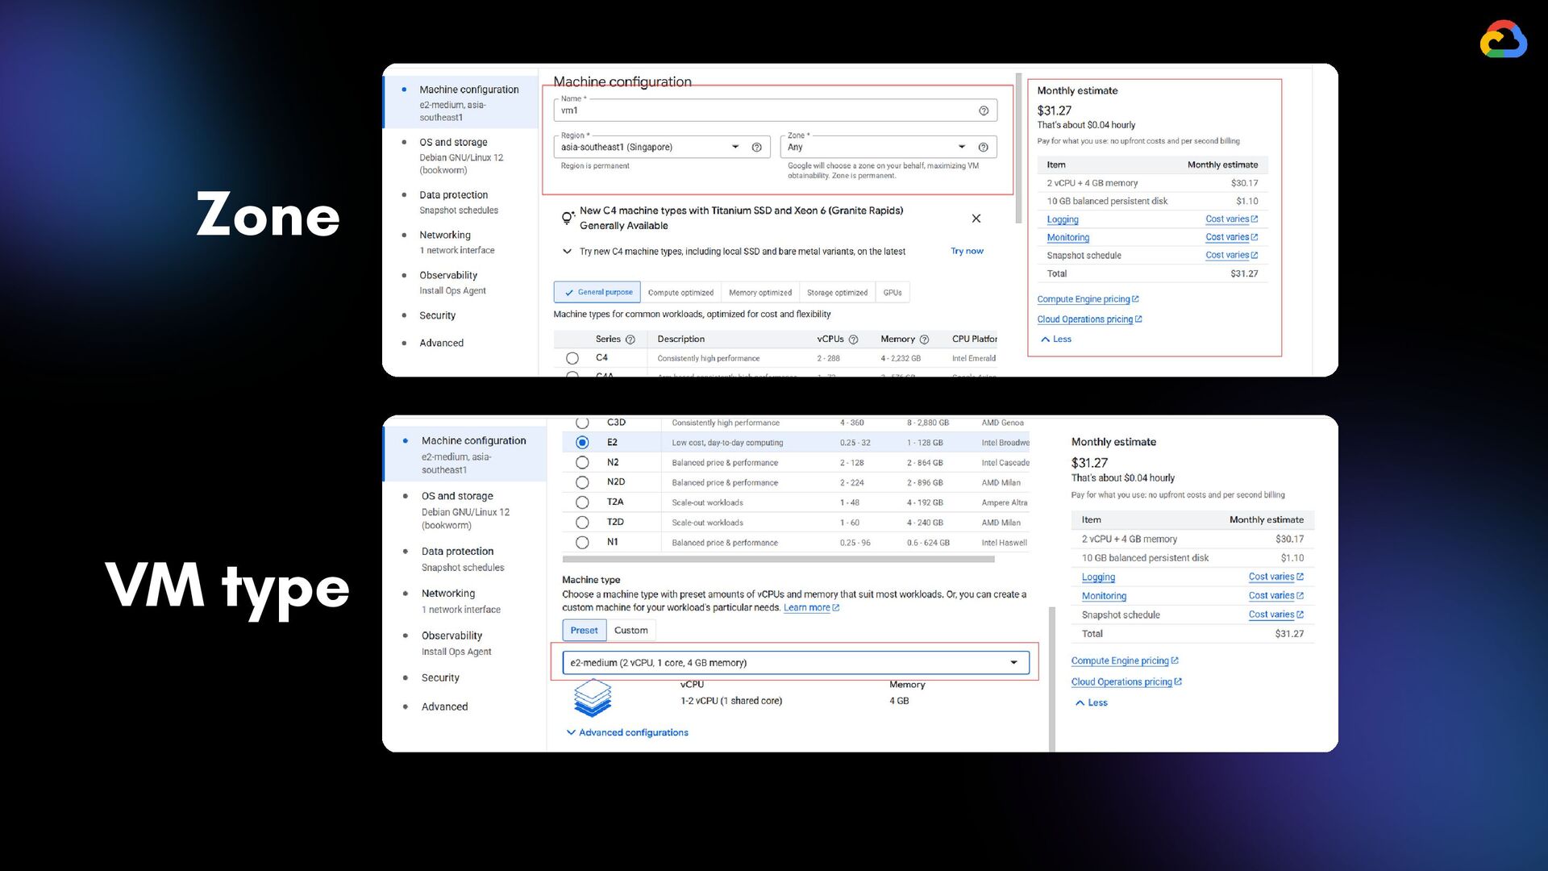Click the series table horizontal scrollbar
This screenshot has height=871, width=1548.
pos(778,559)
